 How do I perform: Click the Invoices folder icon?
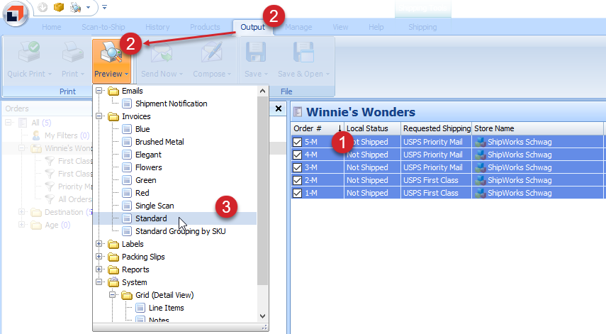(113, 117)
